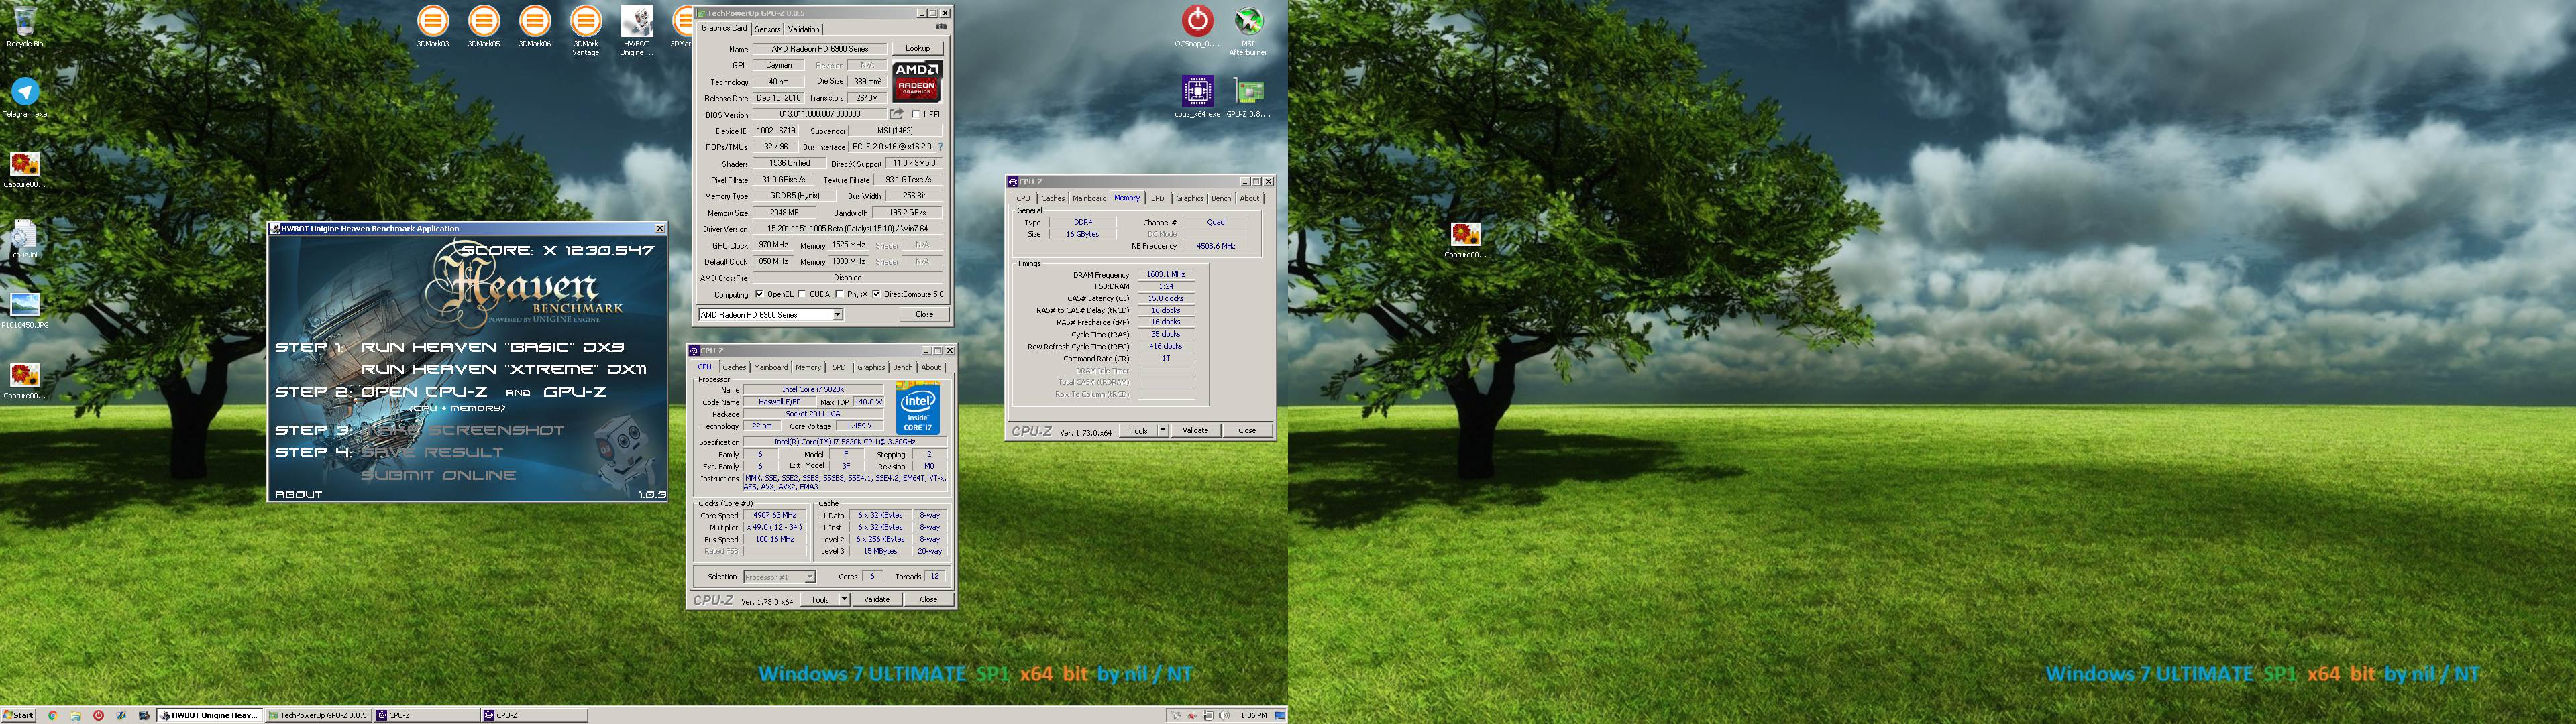Open the AMD Radeon HD 6900 Series GPU dropdown
Screen dimensions: 2576x724
tap(770, 315)
